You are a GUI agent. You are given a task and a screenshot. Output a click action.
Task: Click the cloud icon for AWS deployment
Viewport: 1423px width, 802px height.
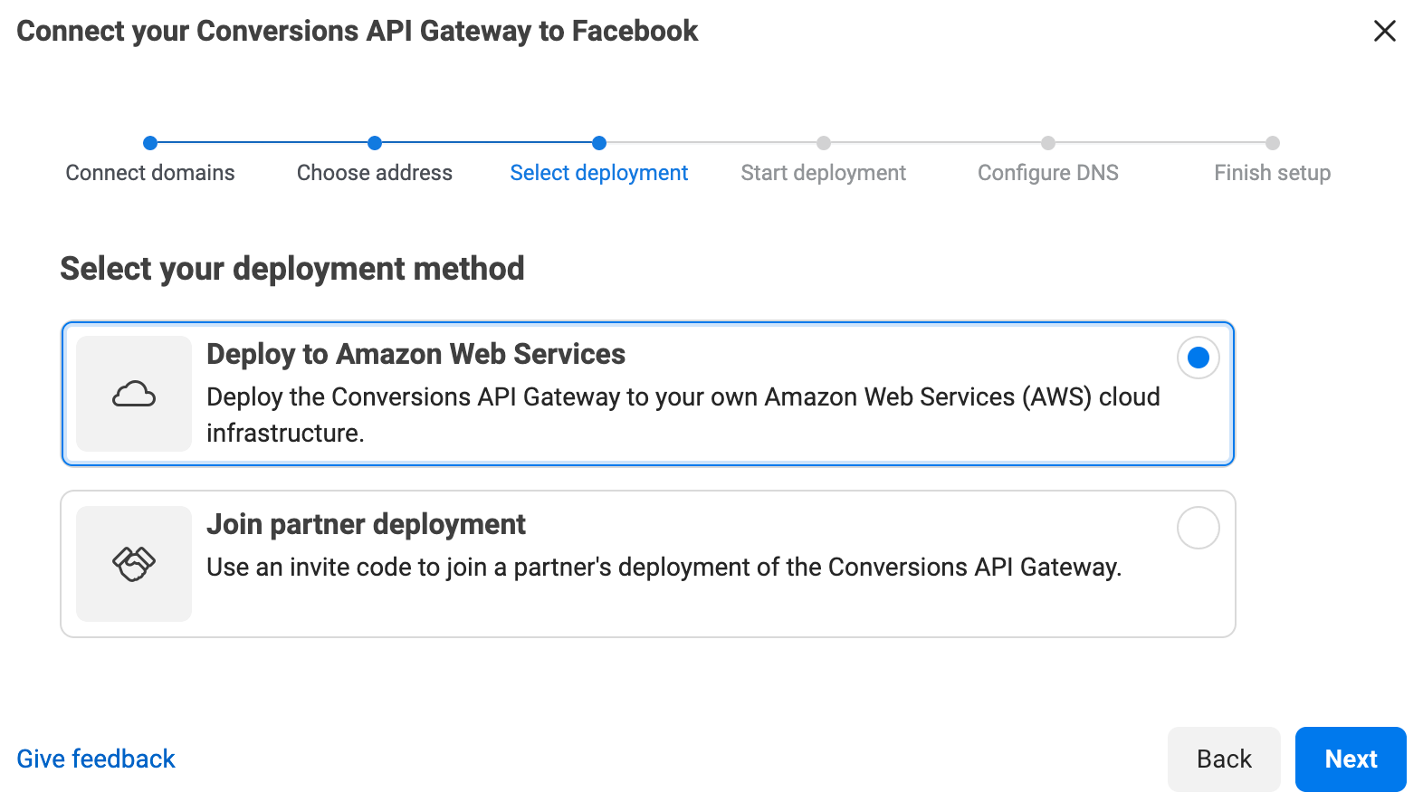(x=134, y=394)
